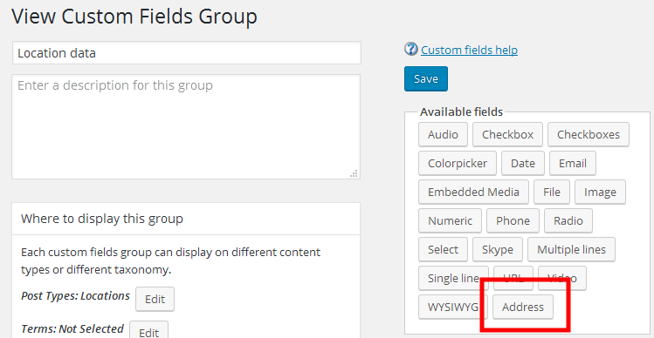Grab the description textarea resize handle
Image resolution: width=654 pixels, height=338 pixels.
click(354, 173)
